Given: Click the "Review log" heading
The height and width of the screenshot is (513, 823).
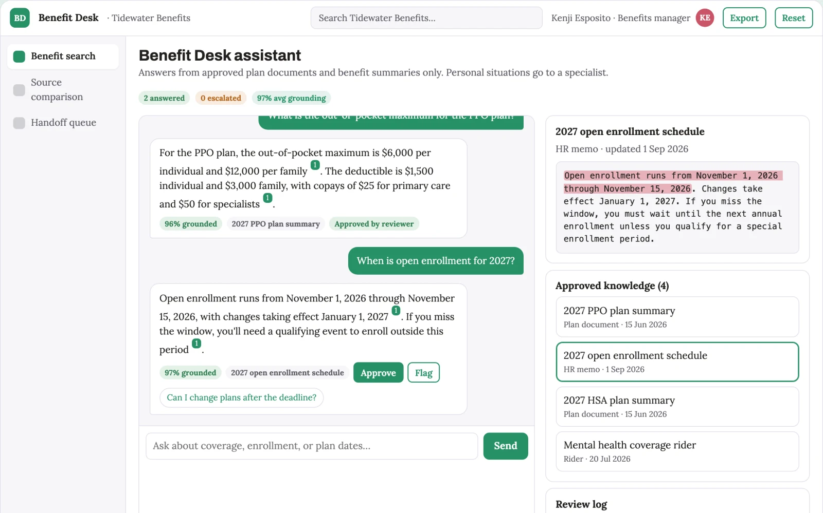Looking at the screenshot, I should 581,504.
